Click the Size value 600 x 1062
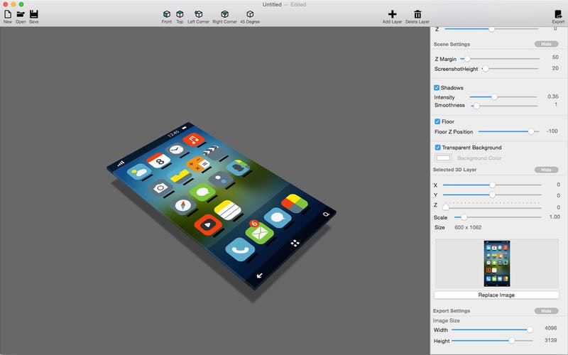This screenshot has height=355, width=568. click(468, 227)
